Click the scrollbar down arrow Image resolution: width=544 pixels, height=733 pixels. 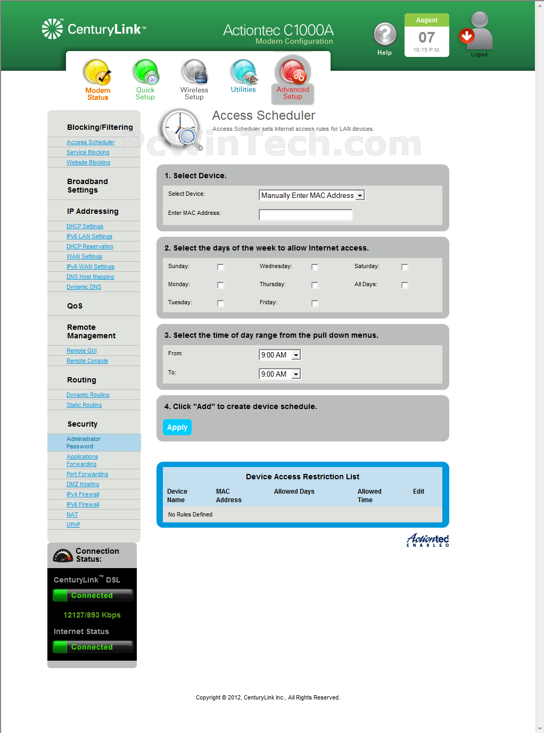coord(540,728)
